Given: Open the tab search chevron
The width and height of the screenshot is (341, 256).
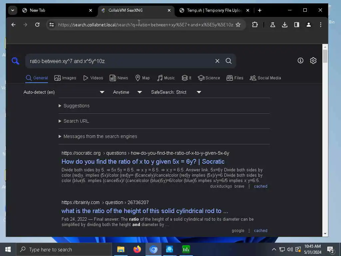Looking at the screenshot, I should (x=13, y=10).
